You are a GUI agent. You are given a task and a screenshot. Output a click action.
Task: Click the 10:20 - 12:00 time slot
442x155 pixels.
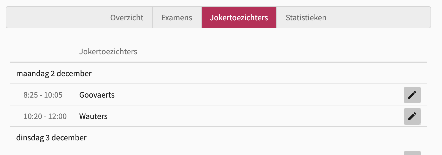point(45,116)
